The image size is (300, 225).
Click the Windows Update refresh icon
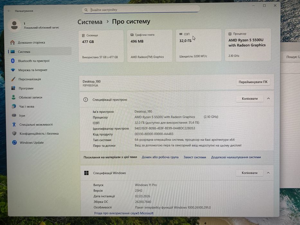[x=14, y=142]
